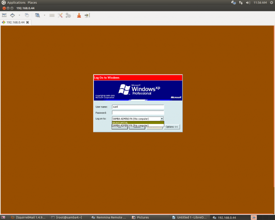This screenshot has height=220, width=275.
Task: Open preferences wrench-and-screwdriver icon
Action: tap(60, 15)
